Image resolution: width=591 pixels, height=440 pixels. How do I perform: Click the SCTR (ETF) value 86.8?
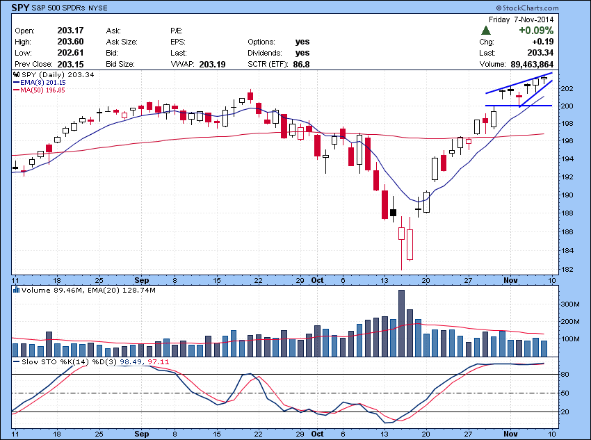301,65
